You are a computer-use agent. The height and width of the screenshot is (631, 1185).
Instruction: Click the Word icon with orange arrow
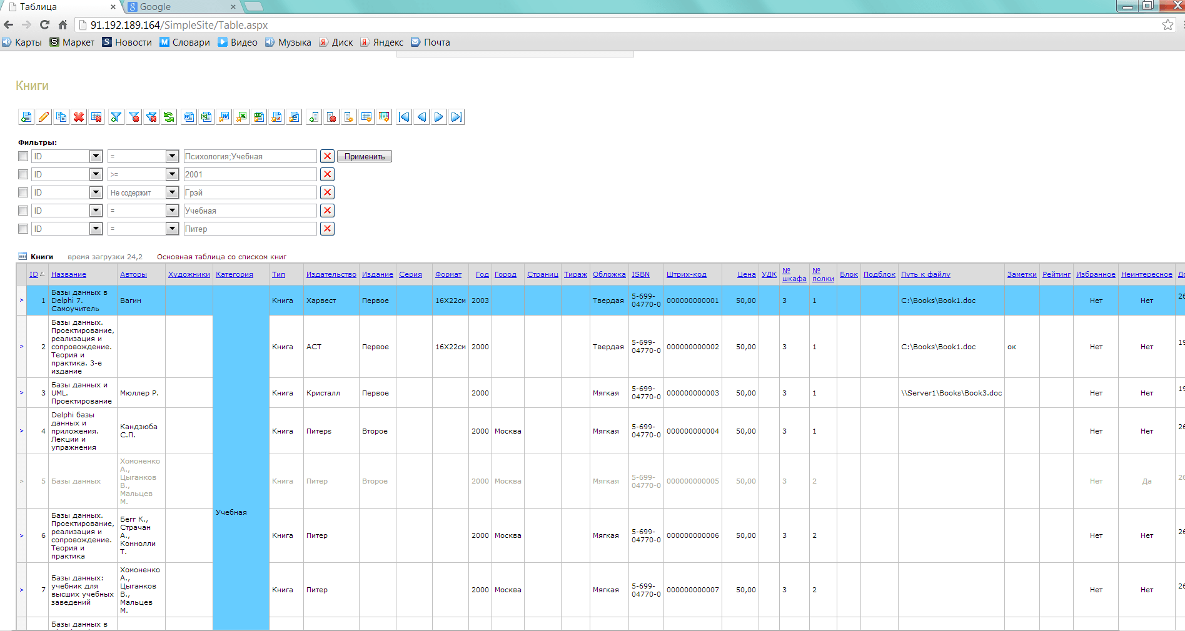pyautogui.click(x=224, y=117)
